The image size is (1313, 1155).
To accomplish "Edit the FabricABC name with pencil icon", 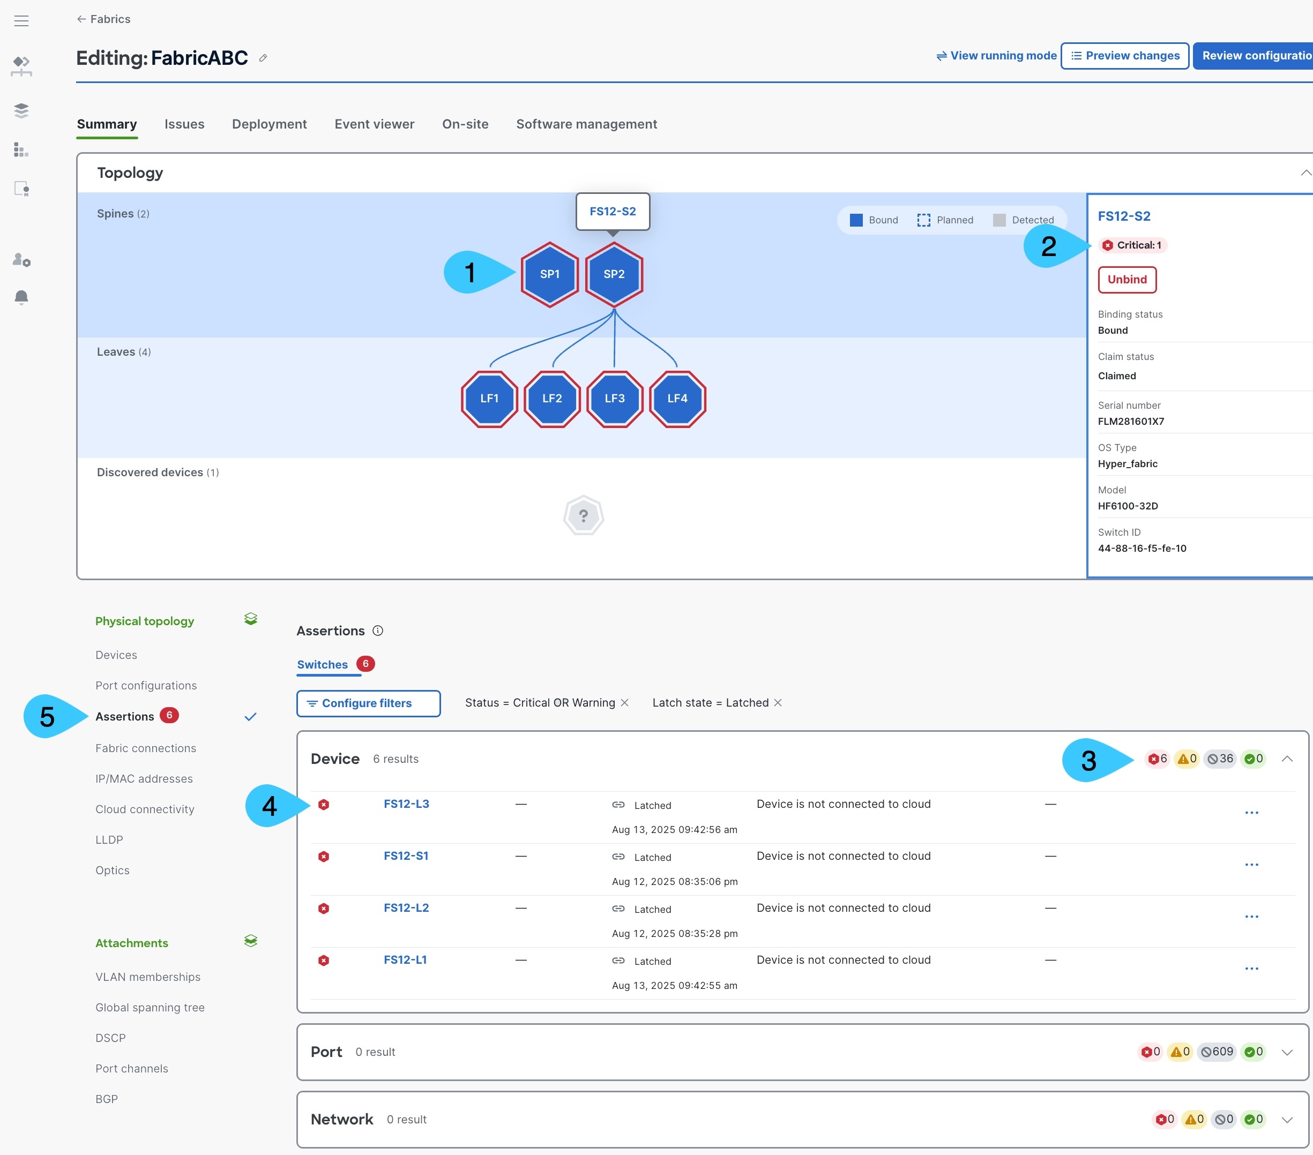I will click(x=263, y=58).
